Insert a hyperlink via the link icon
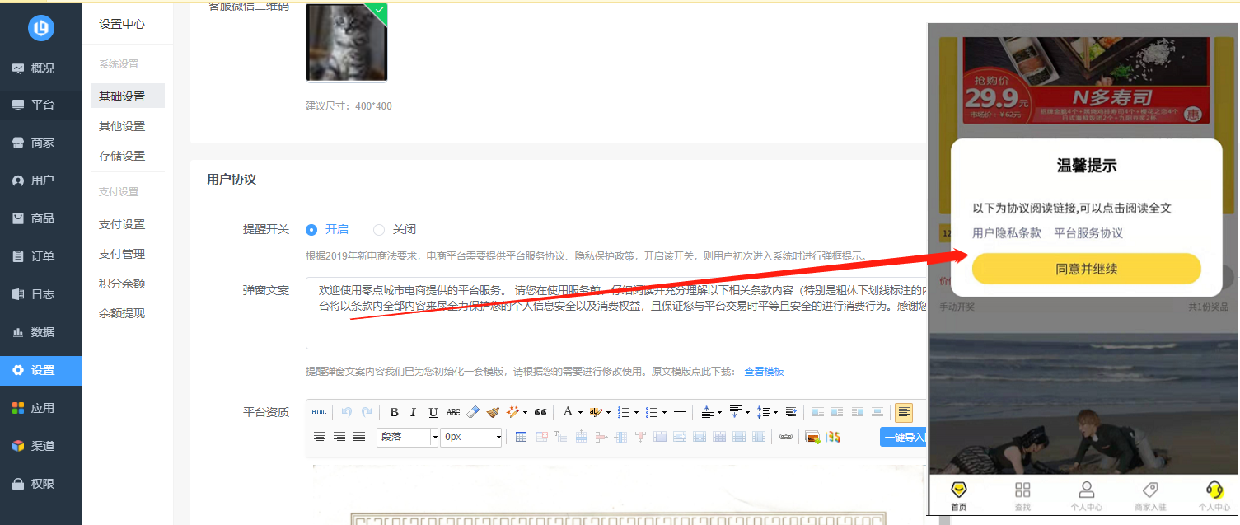 pos(785,437)
